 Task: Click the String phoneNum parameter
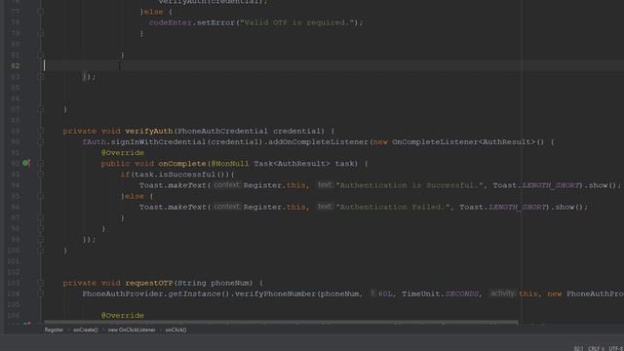(214, 283)
